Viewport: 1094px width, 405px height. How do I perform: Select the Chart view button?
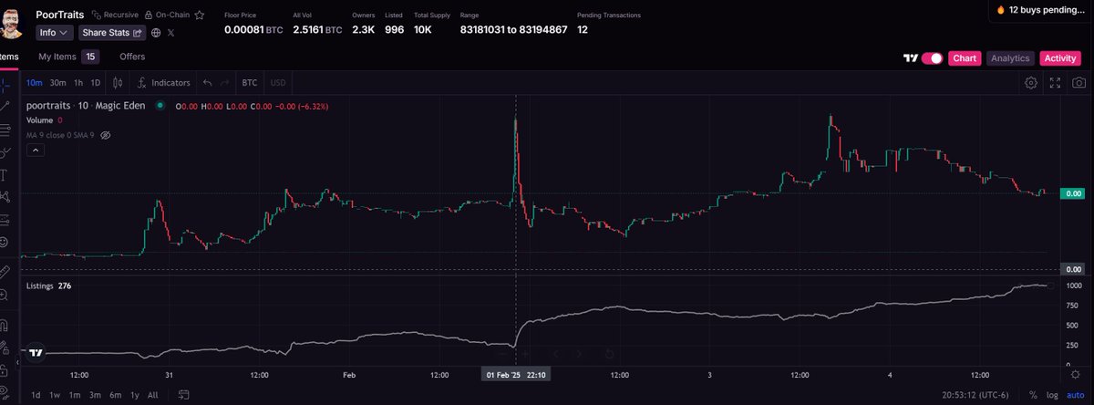(x=965, y=58)
